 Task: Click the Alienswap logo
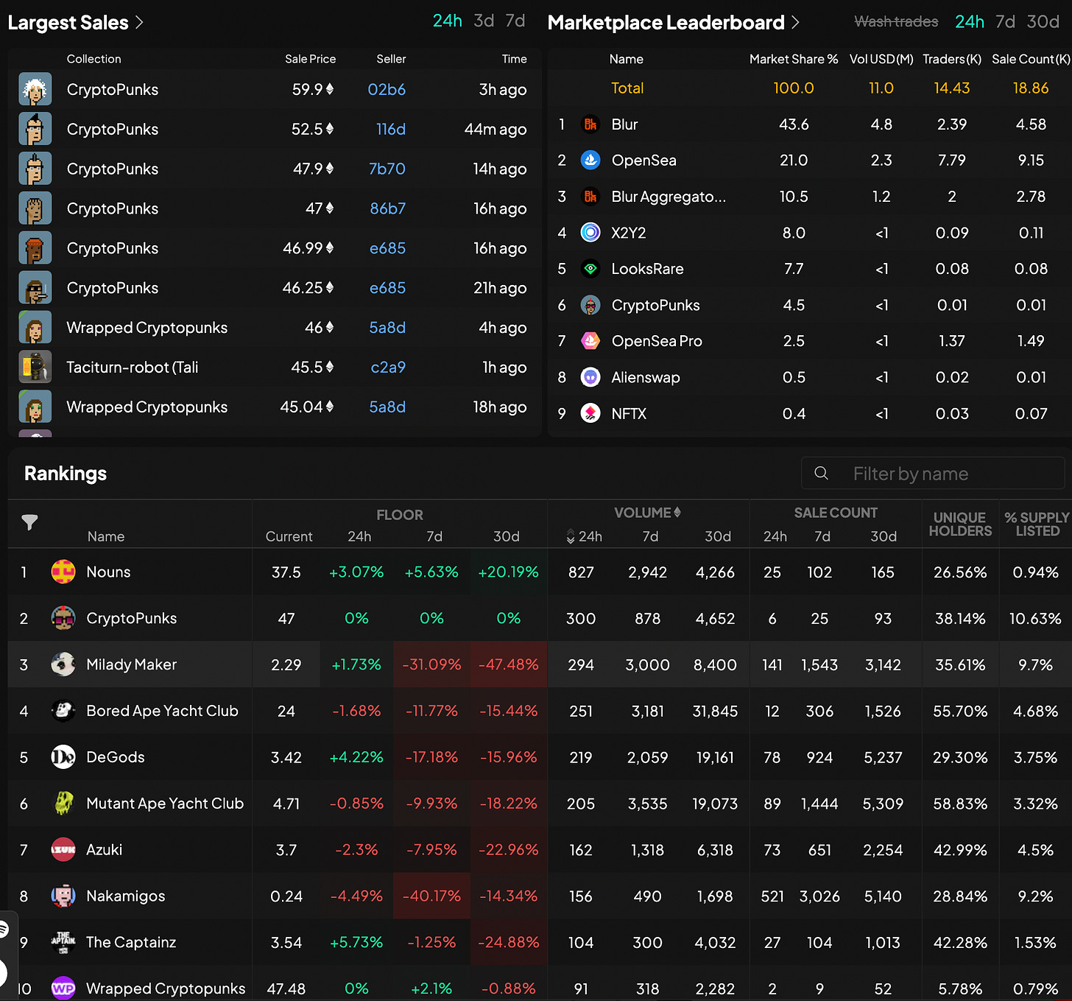[x=590, y=377]
